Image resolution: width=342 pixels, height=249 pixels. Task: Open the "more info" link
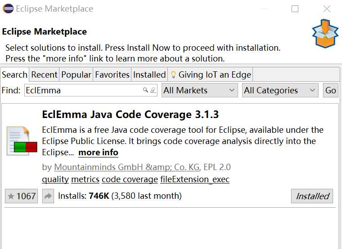pyautogui.click(x=98, y=153)
